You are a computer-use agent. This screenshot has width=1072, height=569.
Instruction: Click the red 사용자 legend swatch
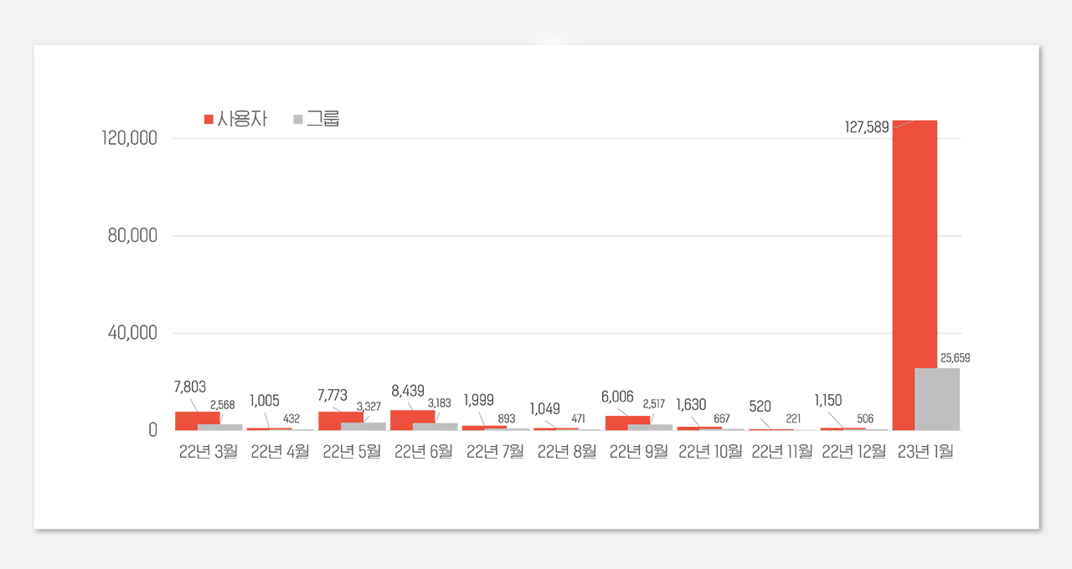[x=209, y=120]
